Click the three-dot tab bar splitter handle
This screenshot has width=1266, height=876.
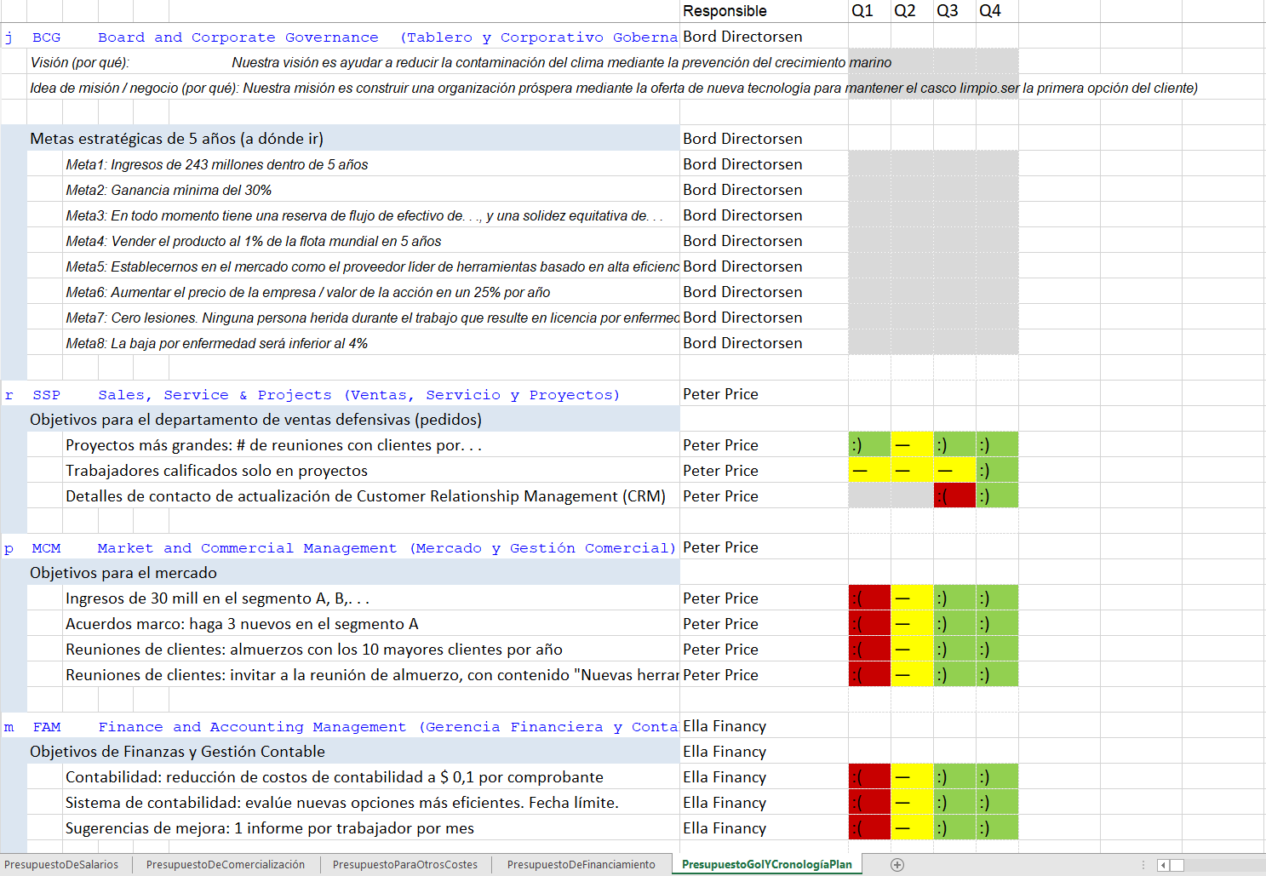(x=1143, y=865)
